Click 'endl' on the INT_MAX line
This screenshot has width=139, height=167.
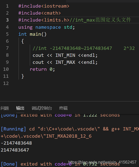coord(89,62)
